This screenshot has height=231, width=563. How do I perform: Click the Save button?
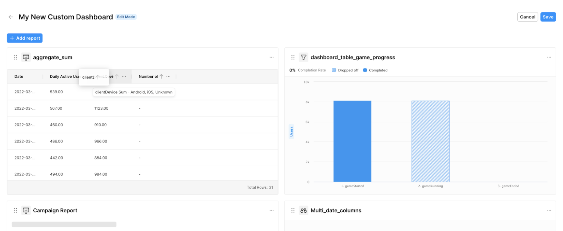click(x=548, y=17)
